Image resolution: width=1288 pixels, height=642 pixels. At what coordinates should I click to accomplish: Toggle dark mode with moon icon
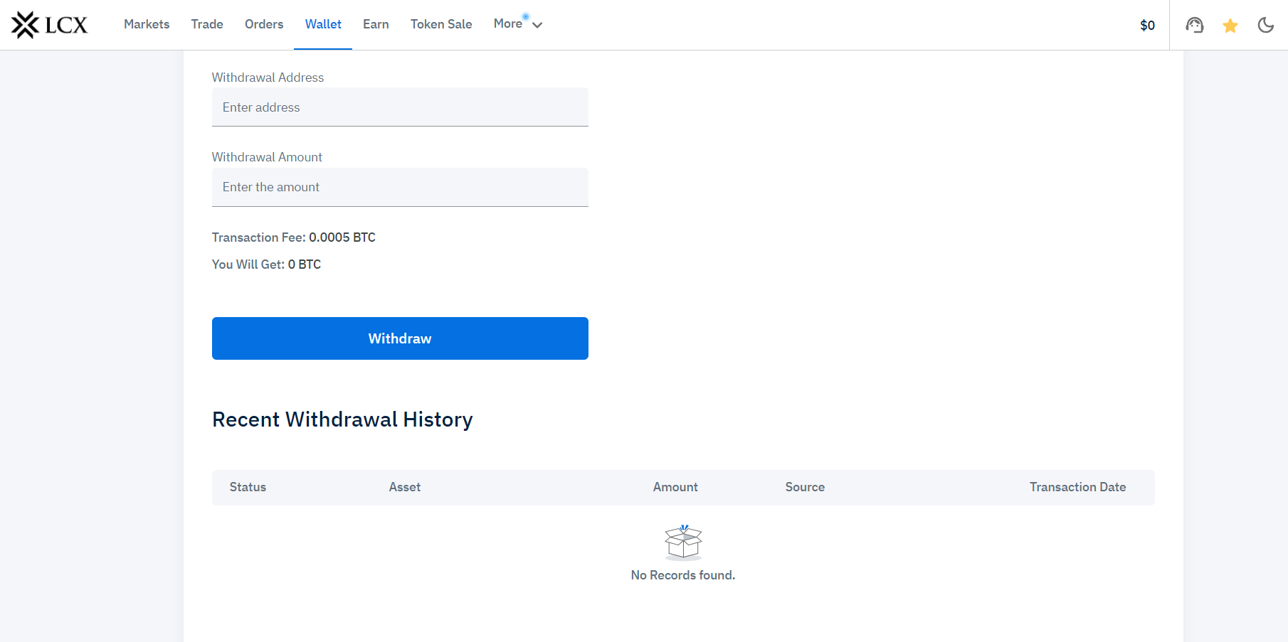click(x=1265, y=26)
